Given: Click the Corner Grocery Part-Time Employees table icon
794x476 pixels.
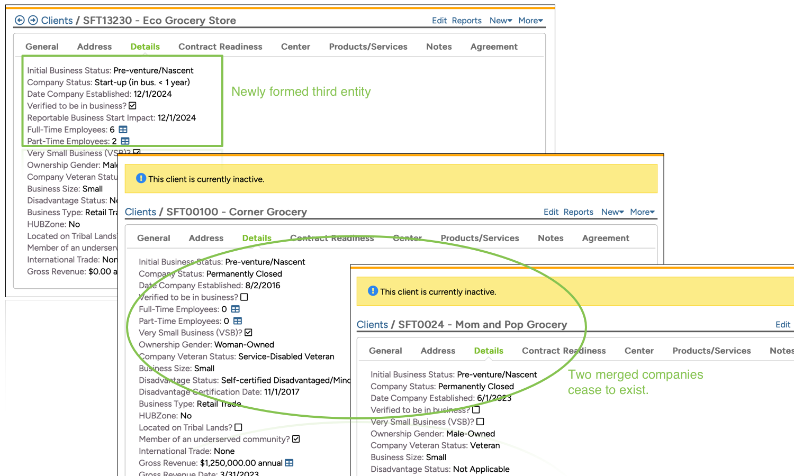Looking at the screenshot, I should (x=238, y=321).
